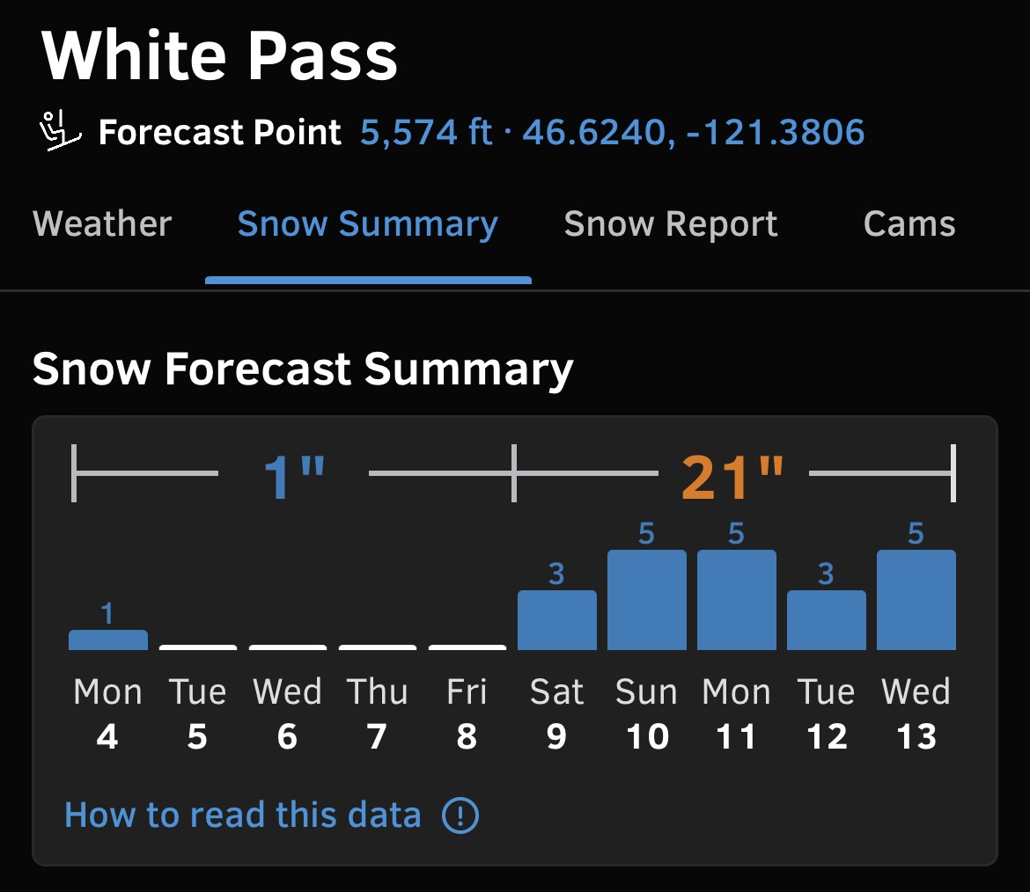Click the elevation and coordinates link
Screen dimensions: 1030x892
tap(612, 132)
